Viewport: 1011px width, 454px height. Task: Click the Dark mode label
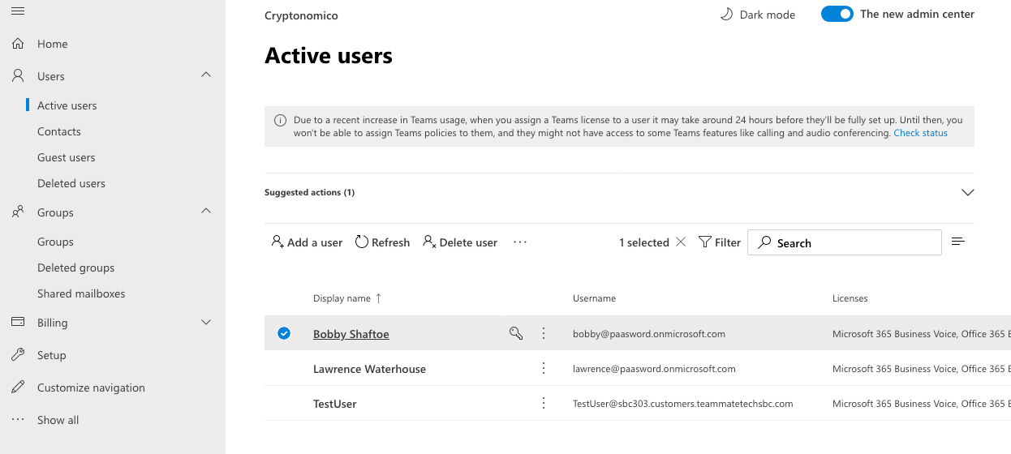coord(768,15)
